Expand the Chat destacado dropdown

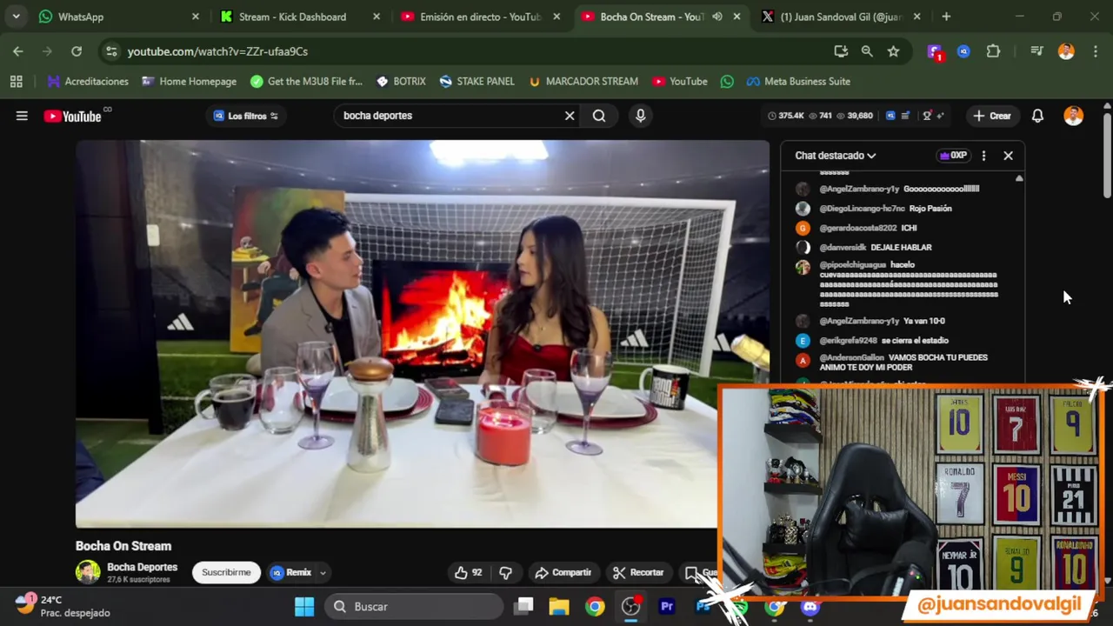835,156
